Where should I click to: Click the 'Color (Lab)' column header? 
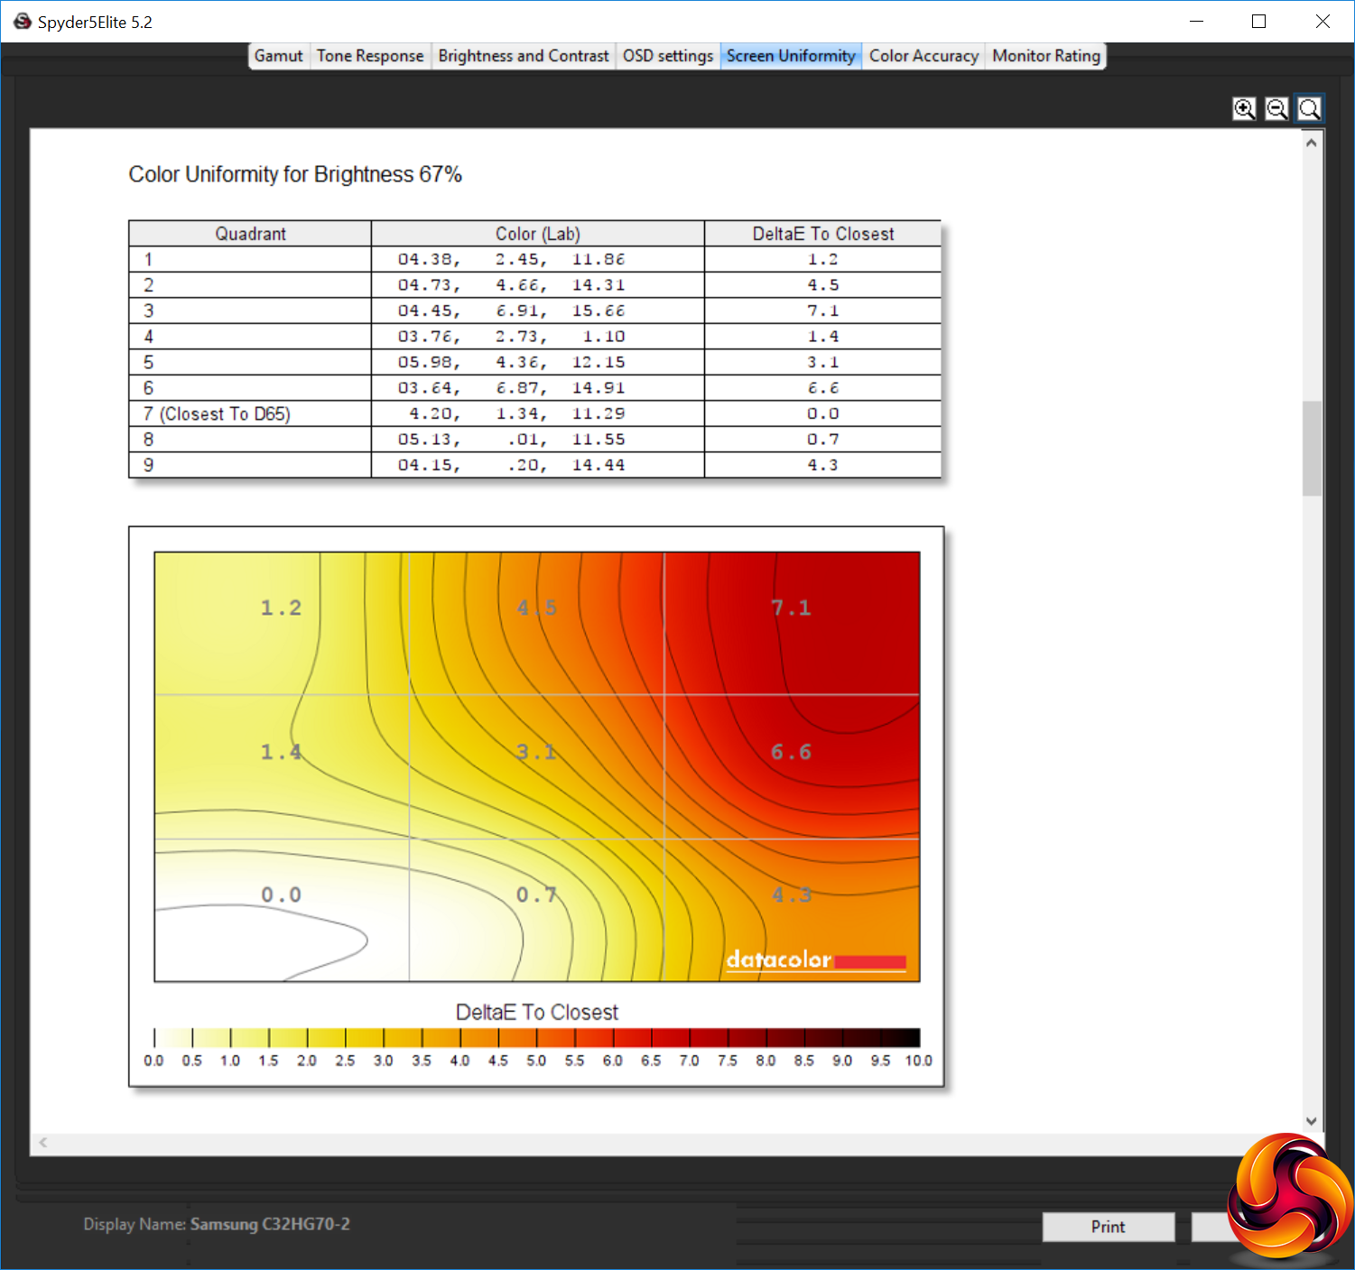click(x=538, y=234)
